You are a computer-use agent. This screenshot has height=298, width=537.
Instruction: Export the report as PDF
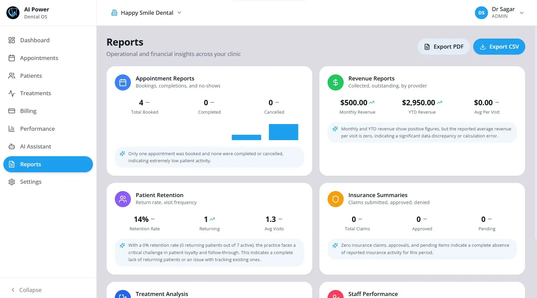(444, 47)
